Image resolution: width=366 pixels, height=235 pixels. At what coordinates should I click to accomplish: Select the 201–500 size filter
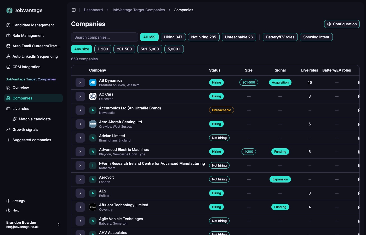[124, 49]
